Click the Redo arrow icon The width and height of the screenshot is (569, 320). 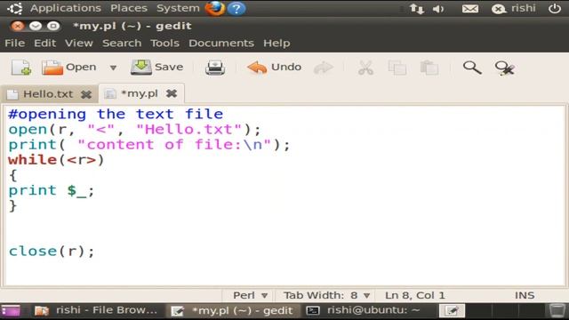324,68
